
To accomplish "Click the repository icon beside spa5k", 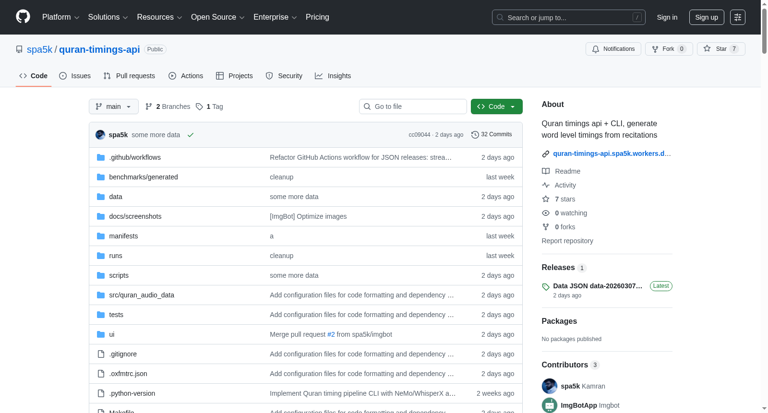I will click(19, 49).
